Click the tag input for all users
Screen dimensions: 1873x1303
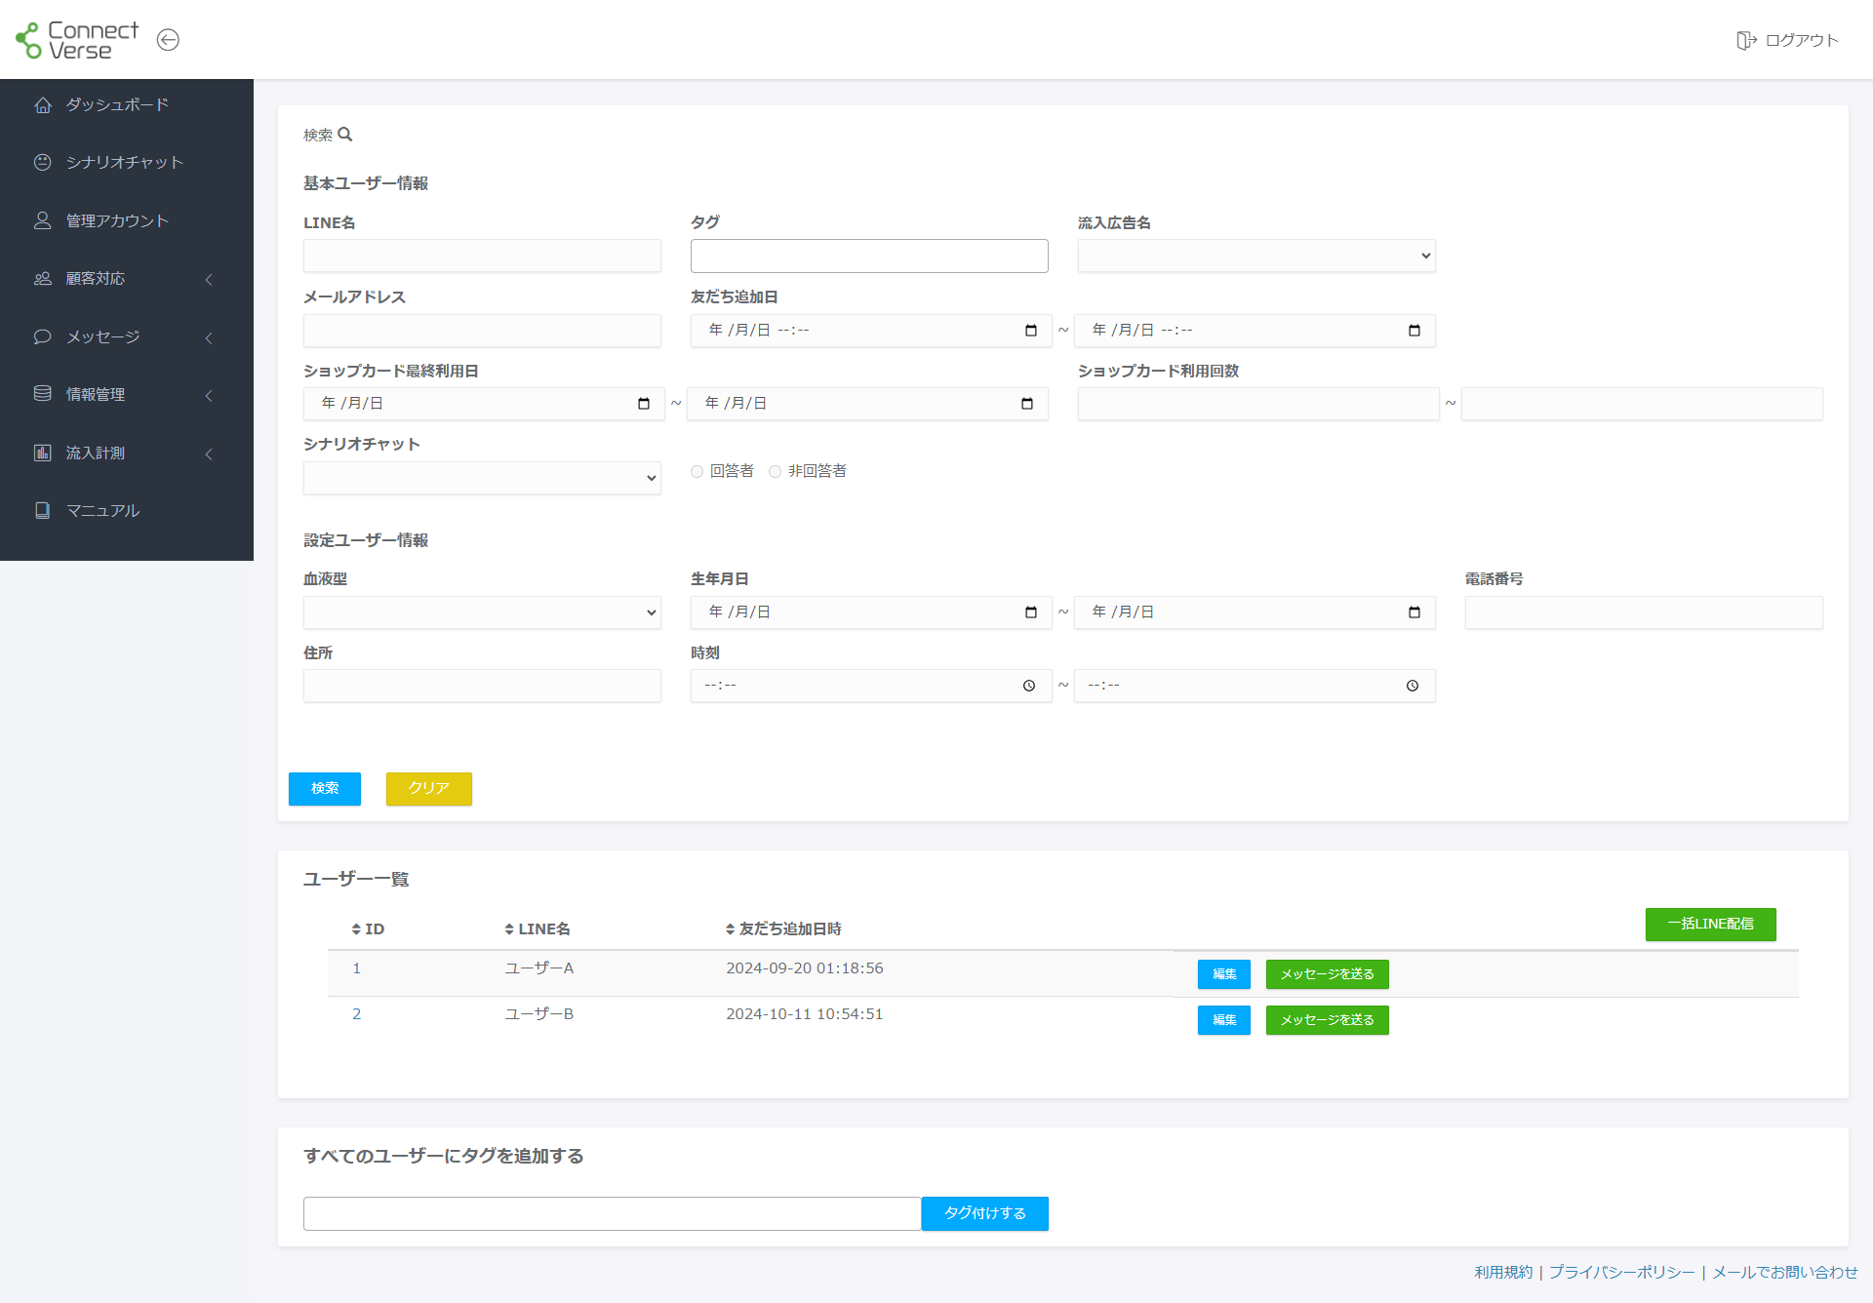(x=613, y=1213)
